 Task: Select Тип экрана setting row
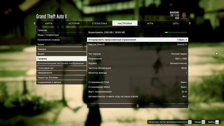[x=138, y=54]
